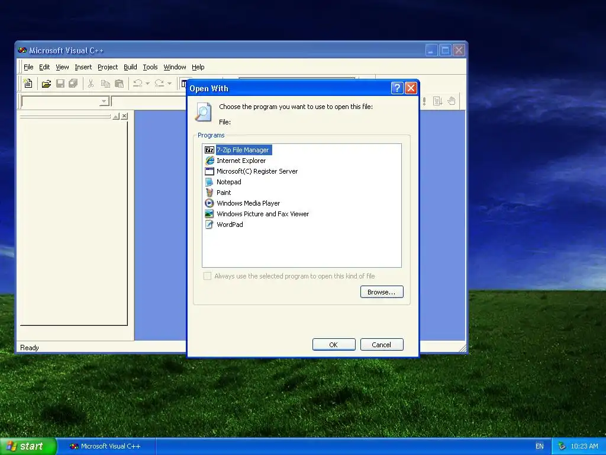Open the View menu
The image size is (606, 455).
pyautogui.click(x=62, y=67)
